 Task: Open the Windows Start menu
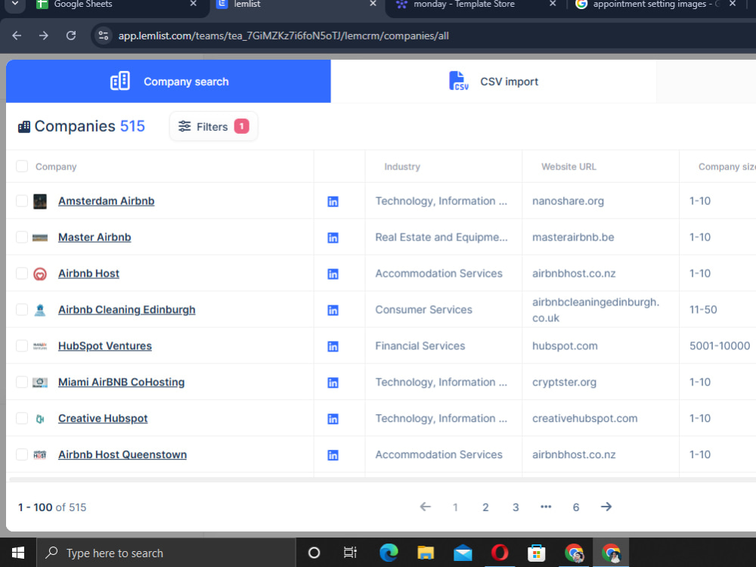[x=18, y=553]
